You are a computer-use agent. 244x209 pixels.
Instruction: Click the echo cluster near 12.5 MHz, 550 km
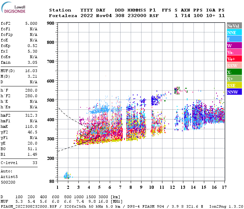pos(177,91)
